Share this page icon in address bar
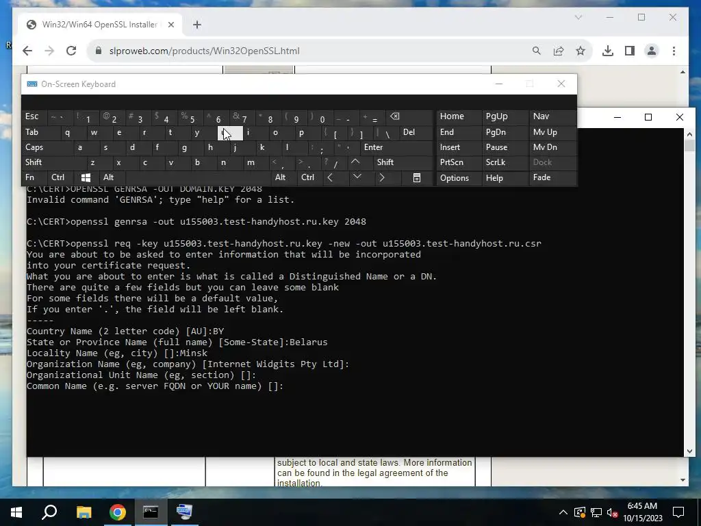This screenshot has height=526, width=701. click(x=559, y=51)
